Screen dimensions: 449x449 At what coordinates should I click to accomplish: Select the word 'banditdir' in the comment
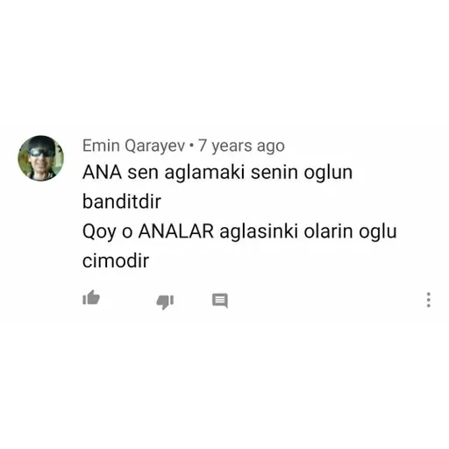point(122,202)
